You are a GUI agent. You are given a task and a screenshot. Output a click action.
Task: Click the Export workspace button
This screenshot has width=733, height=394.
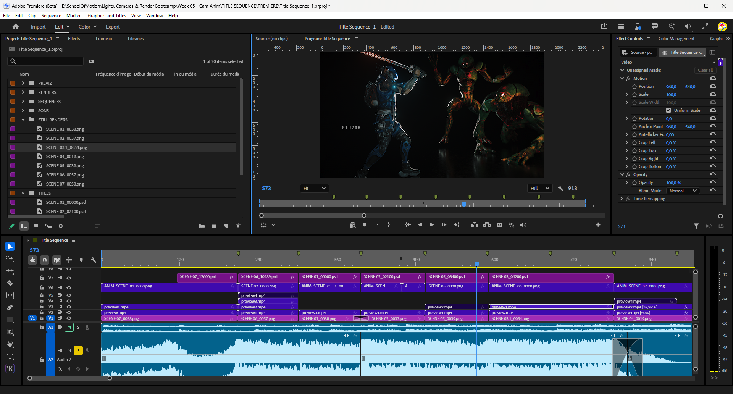pos(113,27)
